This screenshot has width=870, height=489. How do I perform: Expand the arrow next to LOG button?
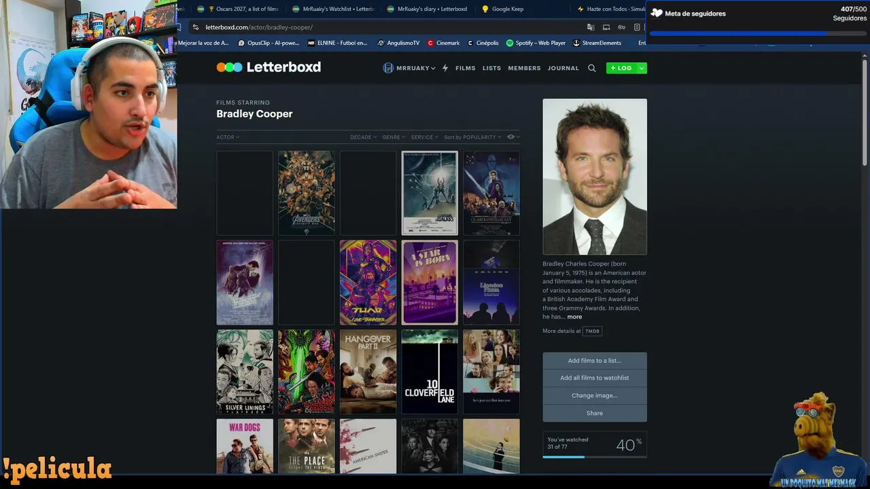[x=642, y=68]
